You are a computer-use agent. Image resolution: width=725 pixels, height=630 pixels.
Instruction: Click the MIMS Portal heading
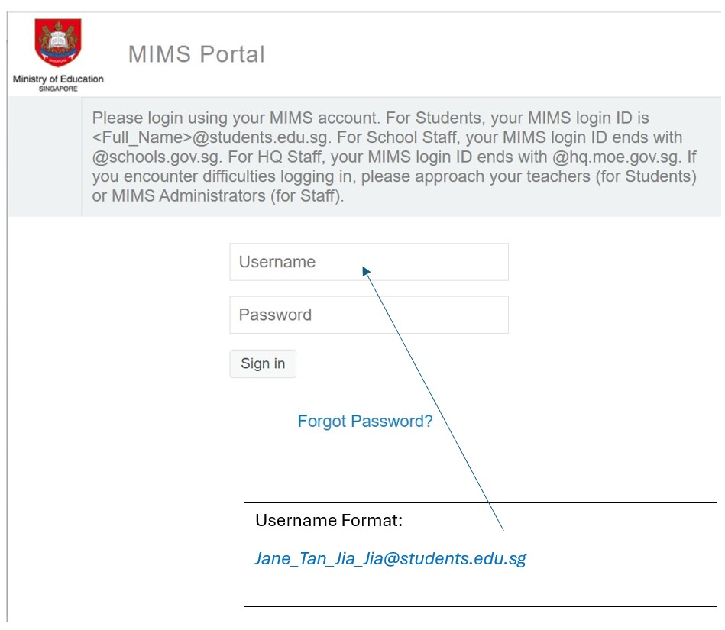[x=196, y=54]
